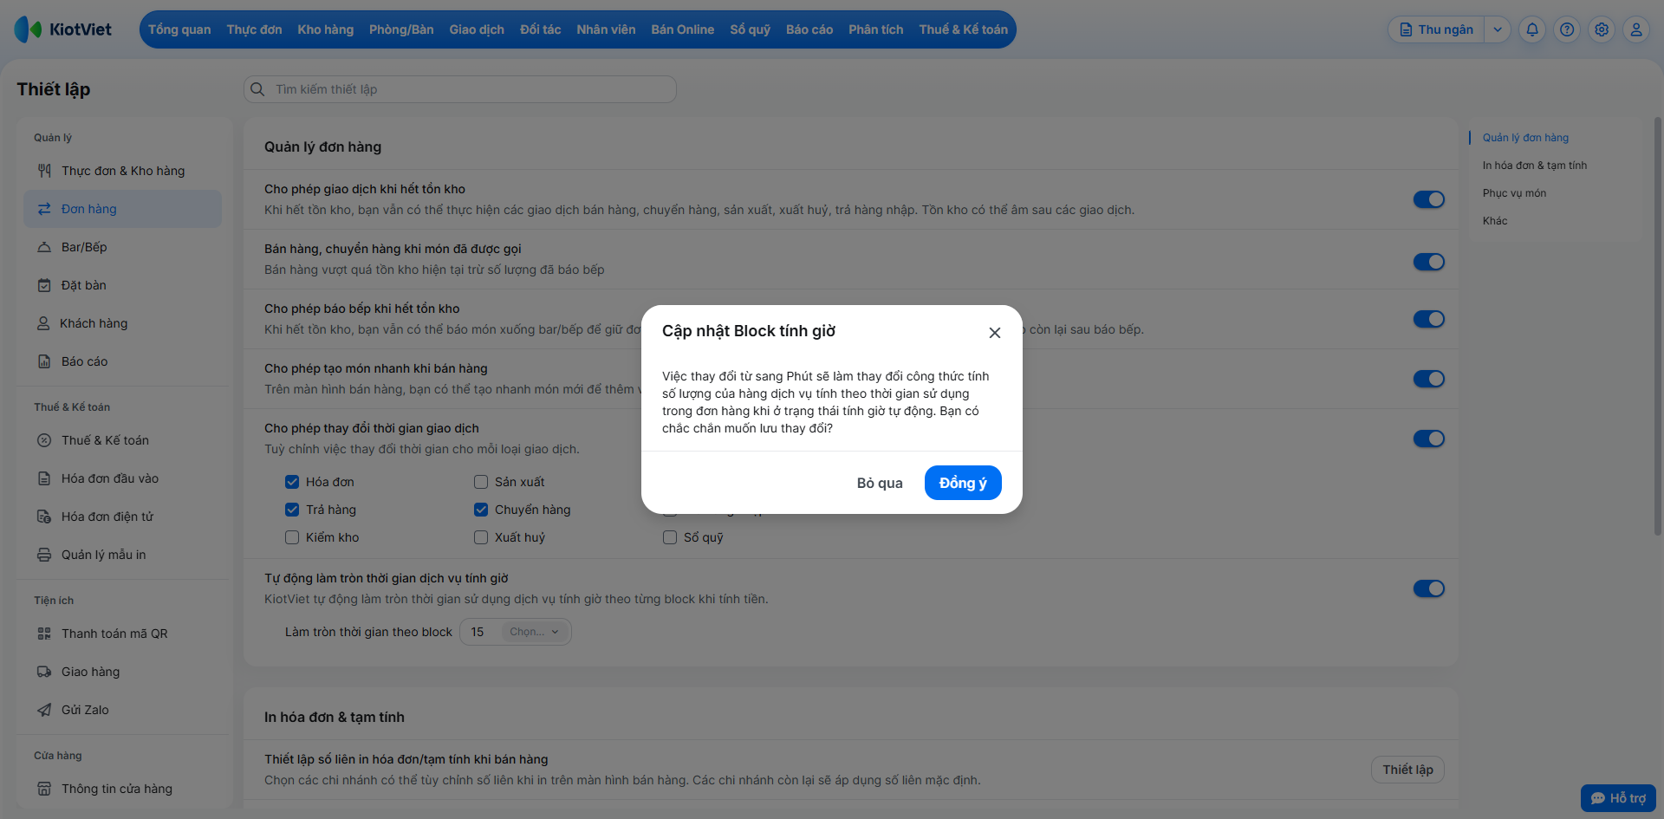Click the Gửi Zalo paper plane icon
Viewport: 1664px width, 819px height.
point(44,710)
